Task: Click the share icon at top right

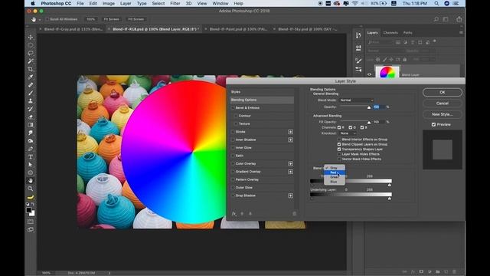Action: (x=459, y=19)
